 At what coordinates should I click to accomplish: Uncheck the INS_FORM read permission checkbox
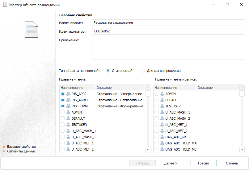click(x=63, y=106)
